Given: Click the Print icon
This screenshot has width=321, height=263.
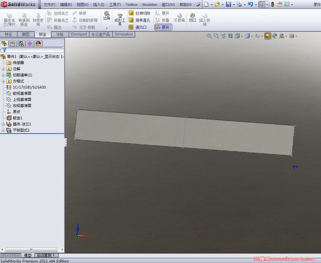Looking at the screenshot, I should pyautogui.click(x=239, y=4).
